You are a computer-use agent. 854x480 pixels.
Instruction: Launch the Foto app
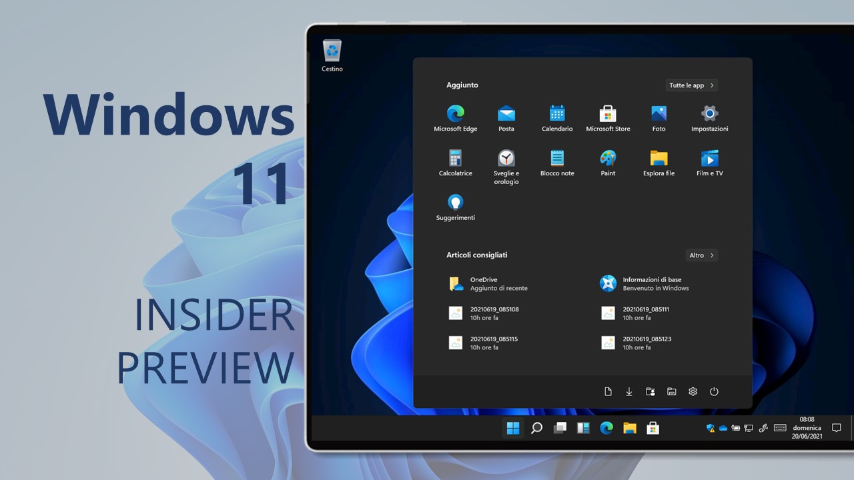659,113
